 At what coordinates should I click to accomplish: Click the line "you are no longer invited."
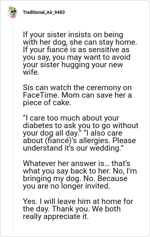pos(66,186)
